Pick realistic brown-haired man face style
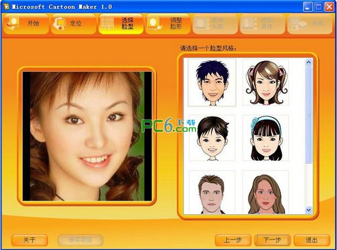Image resolution: width=337 pixels, height=250 pixels. tap(212, 192)
